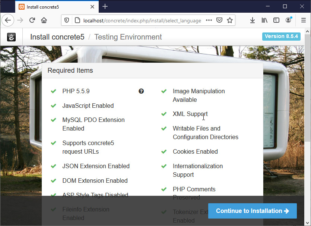
Task: Open a new browser tab
Action: pyautogui.click(x=105, y=6)
